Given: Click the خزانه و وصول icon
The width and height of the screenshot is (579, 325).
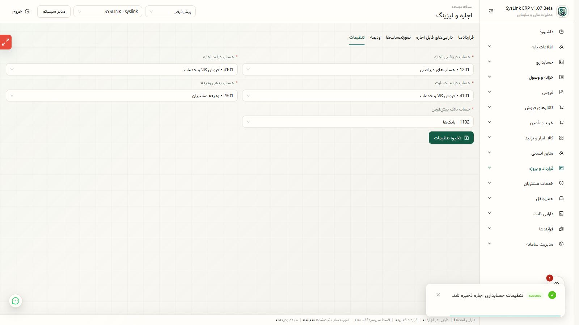Looking at the screenshot, I should 561,77.
